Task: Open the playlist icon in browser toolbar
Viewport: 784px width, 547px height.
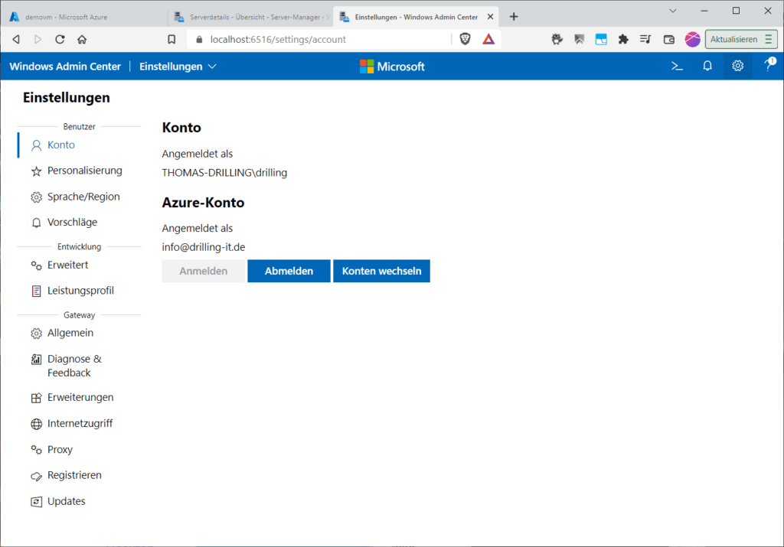Action: pyautogui.click(x=645, y=39)
